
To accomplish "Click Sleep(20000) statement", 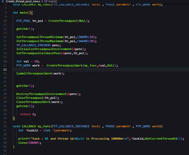I will pyautogui.click(x=30, y=143).
